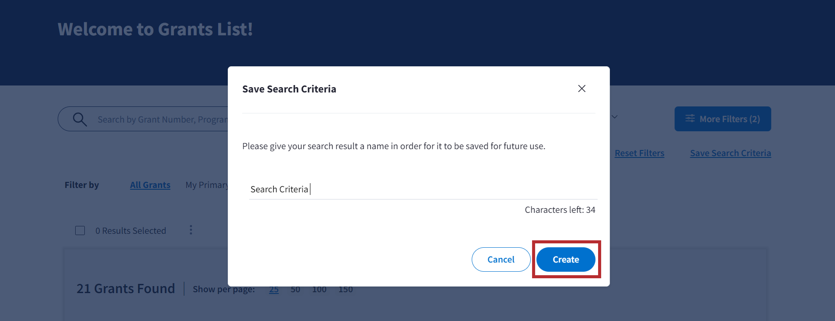Toggle the select all results checkbox
This screenshot has height=321, width=835.
tap(80, 230)
